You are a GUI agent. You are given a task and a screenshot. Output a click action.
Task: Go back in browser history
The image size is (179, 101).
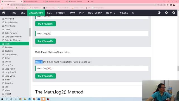click(2, 5)
